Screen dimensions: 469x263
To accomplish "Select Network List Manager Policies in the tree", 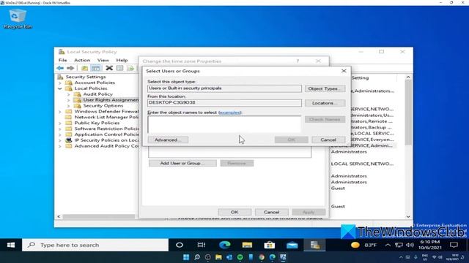I will click(x=103, y=118).
